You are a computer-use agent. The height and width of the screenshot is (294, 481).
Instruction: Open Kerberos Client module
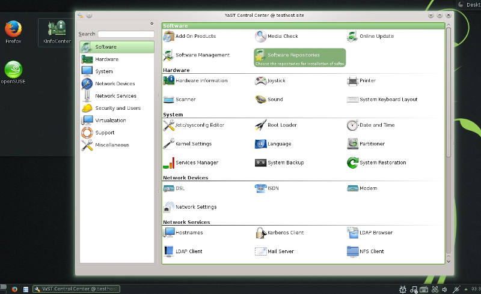(280, 233)
